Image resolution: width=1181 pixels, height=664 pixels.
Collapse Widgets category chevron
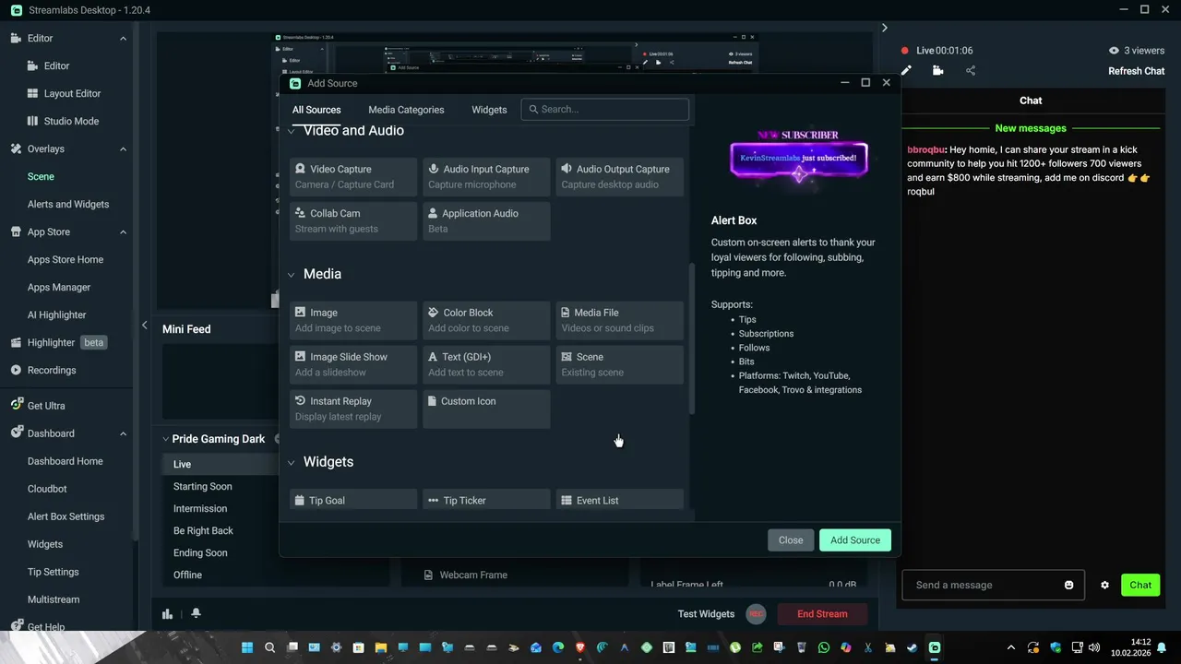[292, 463]
